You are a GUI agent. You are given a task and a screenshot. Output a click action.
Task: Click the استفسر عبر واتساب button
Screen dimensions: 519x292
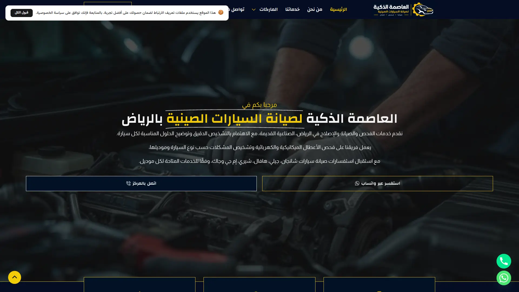377,184
